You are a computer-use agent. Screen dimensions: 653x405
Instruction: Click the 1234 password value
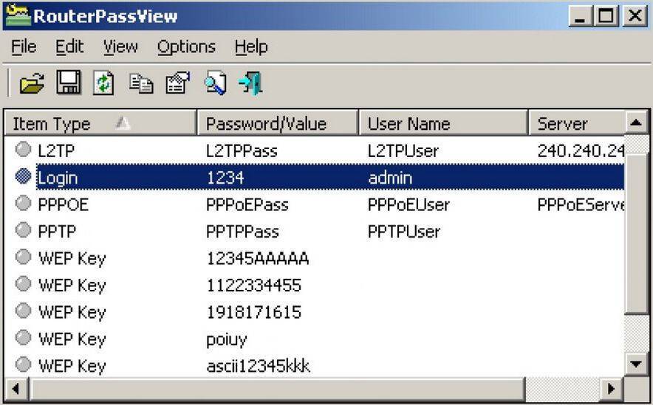coord(225,178)
